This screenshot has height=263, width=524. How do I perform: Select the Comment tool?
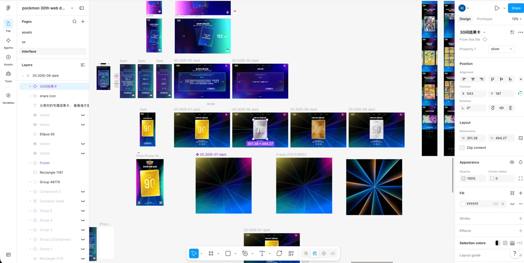[279, 254]
